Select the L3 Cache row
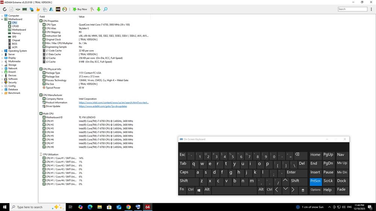The image size is (376, 211). point(95,62)
